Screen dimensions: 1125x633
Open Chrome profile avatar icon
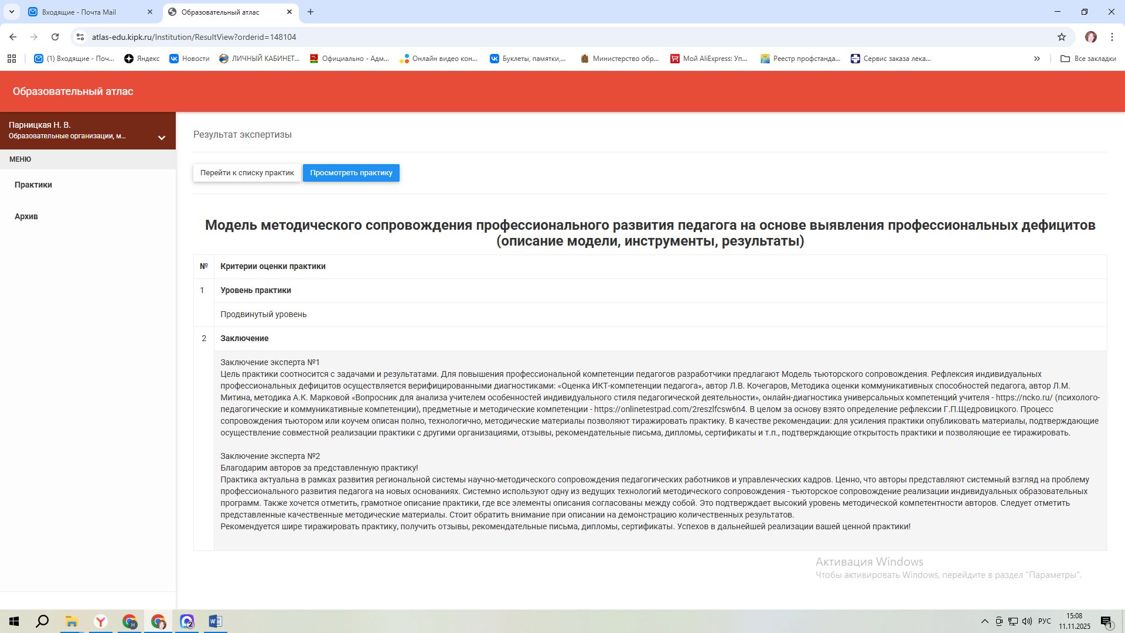(x=1090, y=37)
